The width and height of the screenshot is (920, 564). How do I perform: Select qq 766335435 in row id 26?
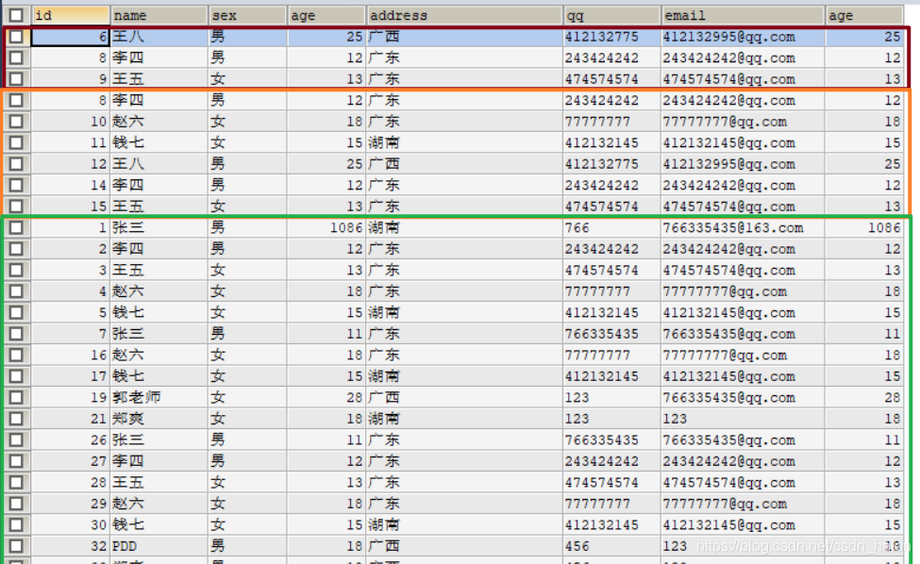(x=612, y=440)
